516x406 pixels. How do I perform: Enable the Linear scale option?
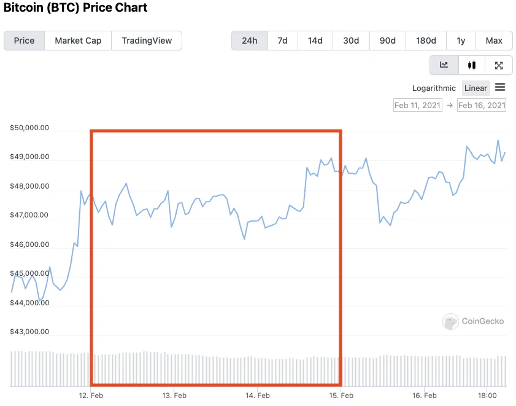tap(476, 88)
